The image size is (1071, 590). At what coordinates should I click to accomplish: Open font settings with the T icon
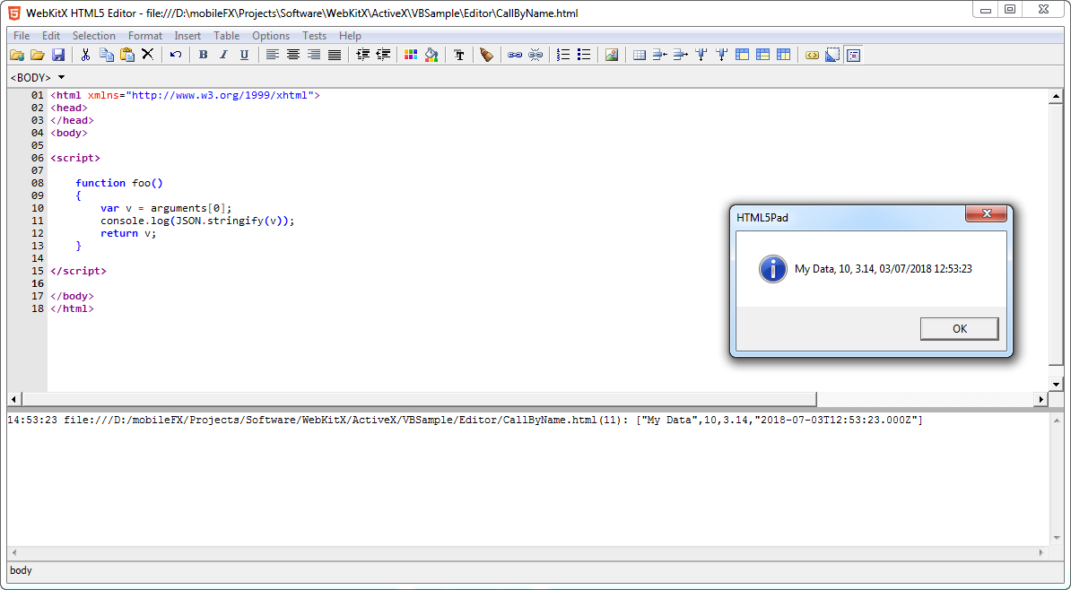(459, 55)
